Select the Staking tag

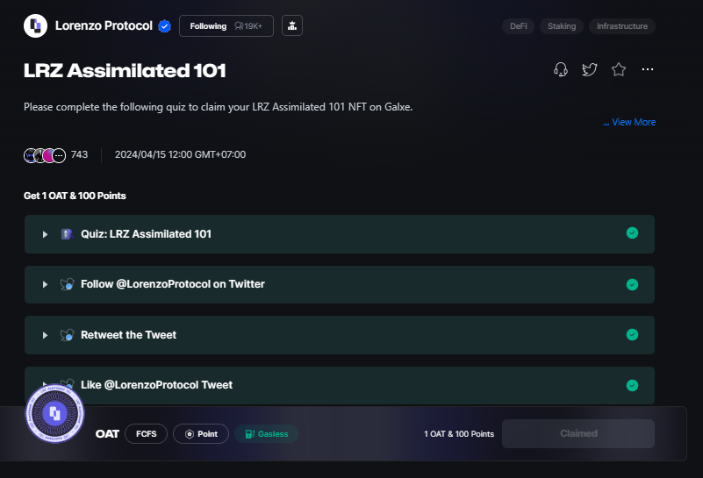point(562,26)
